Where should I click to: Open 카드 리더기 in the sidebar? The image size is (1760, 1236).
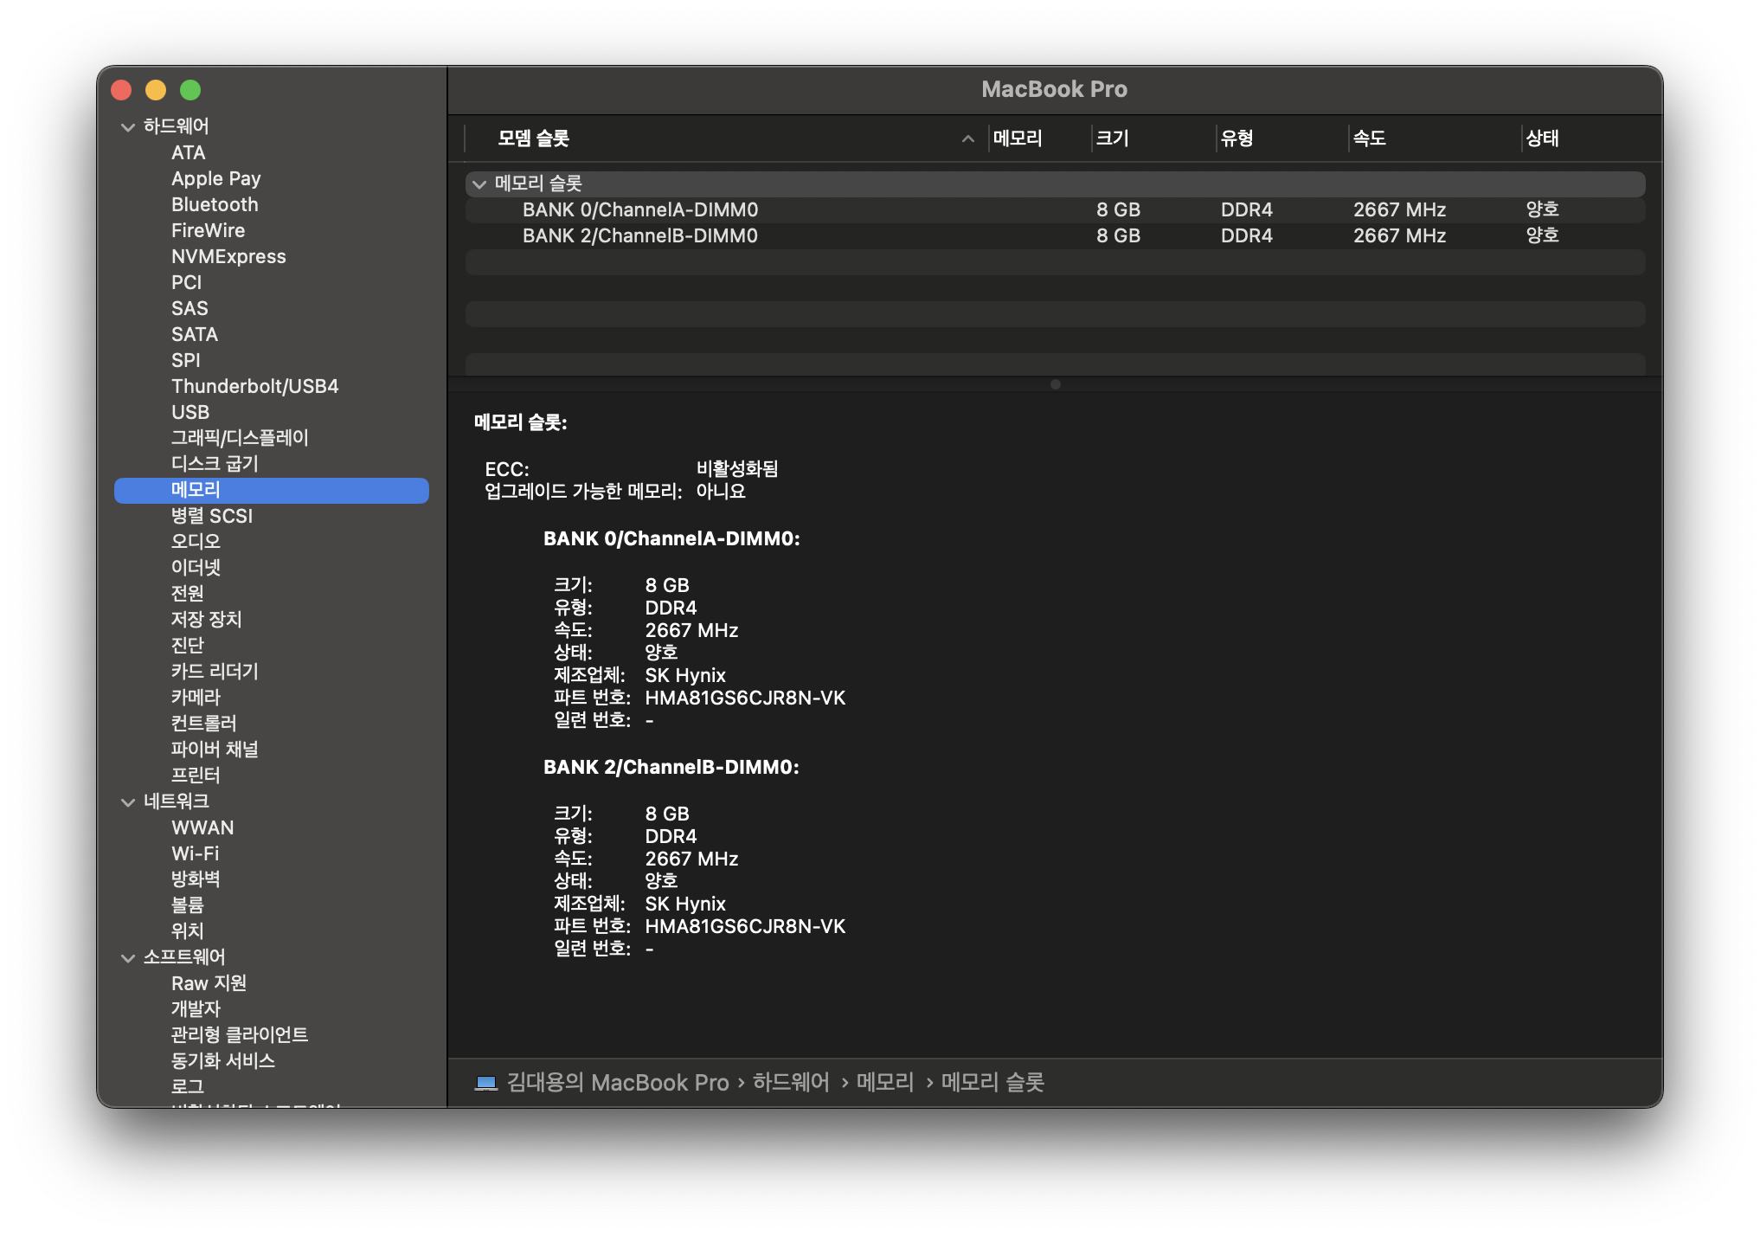coord(215,672)
